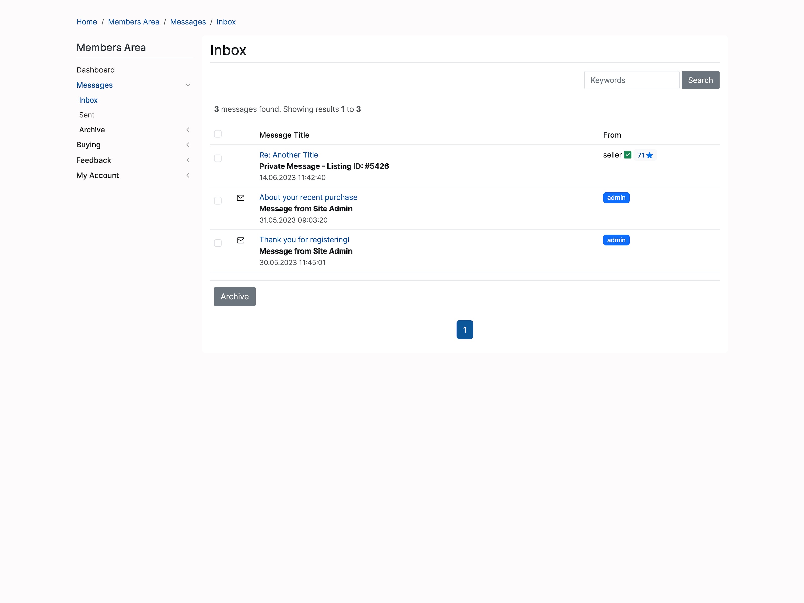
Task: Expand the My Account section
Action: (x=188, y=175)
